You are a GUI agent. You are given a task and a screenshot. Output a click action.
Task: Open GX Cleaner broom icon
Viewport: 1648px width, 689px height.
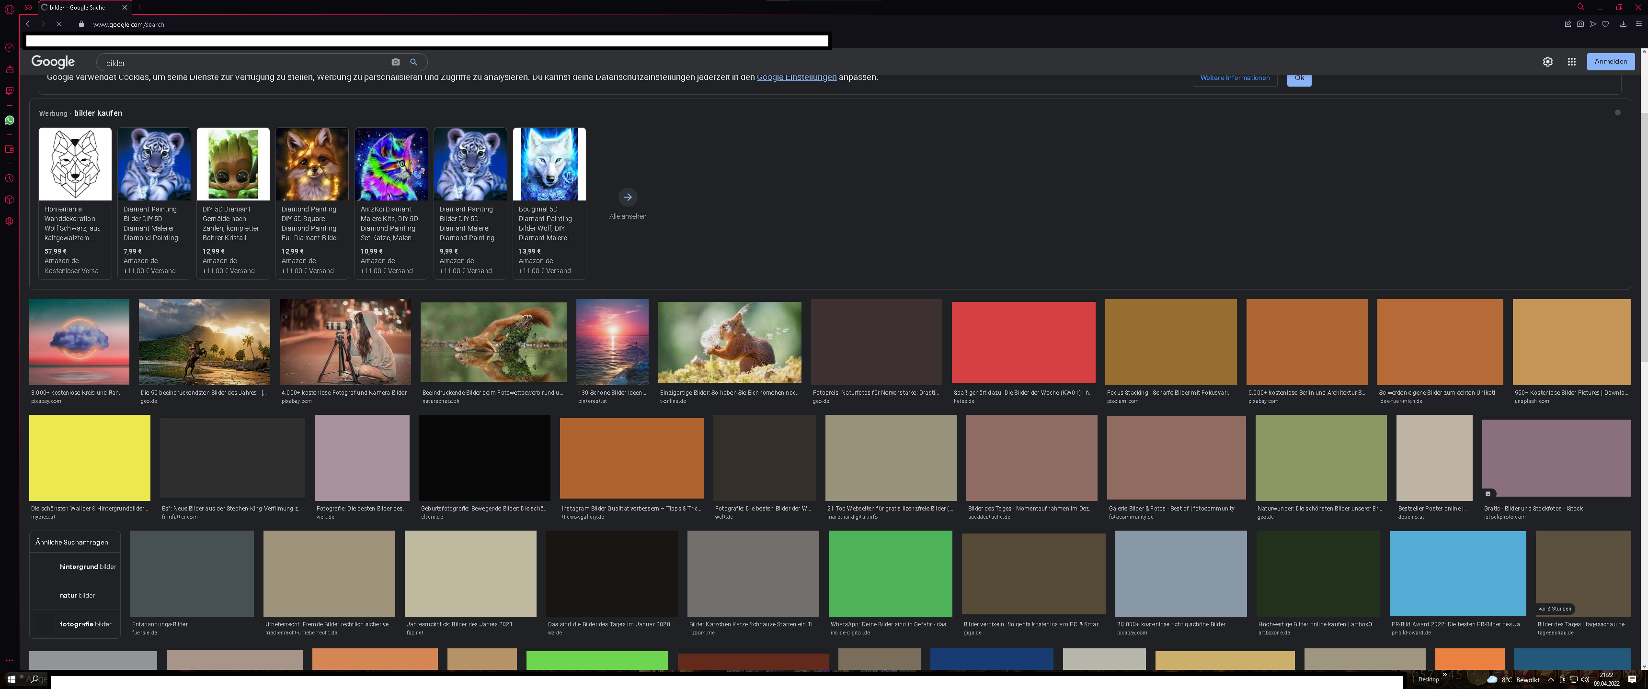tap(10, 69)
